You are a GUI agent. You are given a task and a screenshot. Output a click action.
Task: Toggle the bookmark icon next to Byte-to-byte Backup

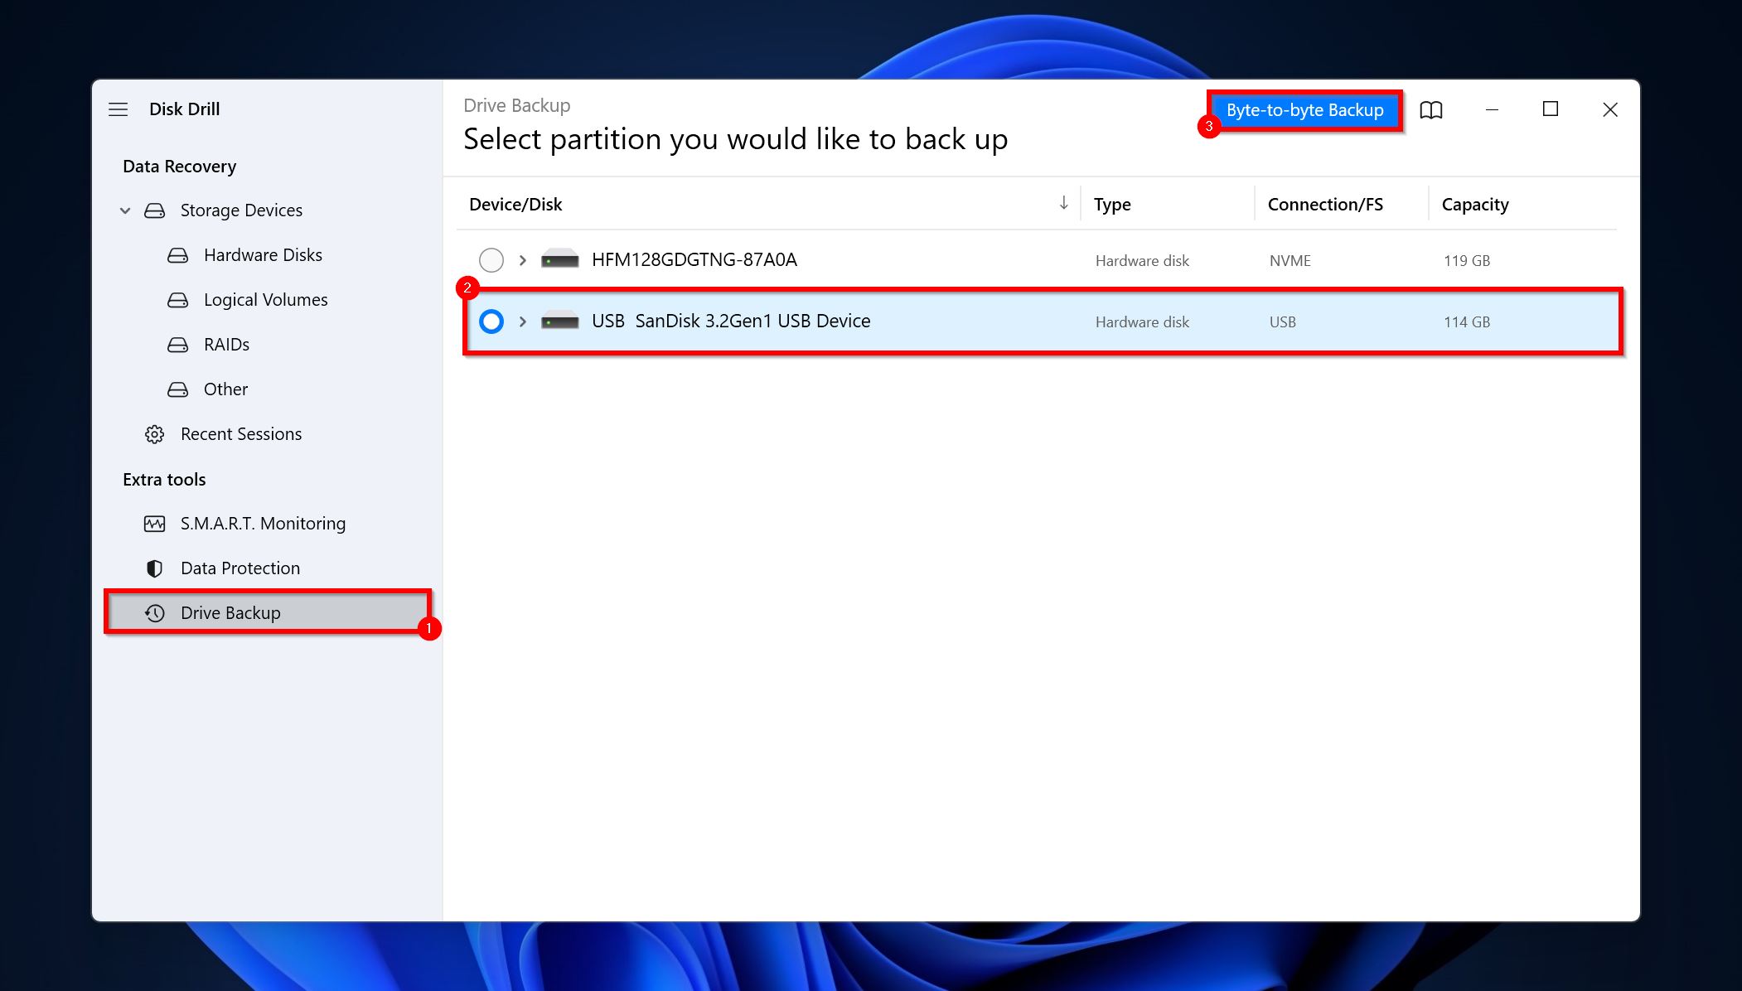[1432, 109]
